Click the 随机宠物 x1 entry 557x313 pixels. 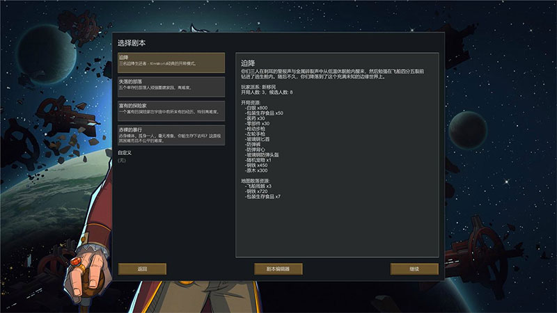[x=258, y=160]
